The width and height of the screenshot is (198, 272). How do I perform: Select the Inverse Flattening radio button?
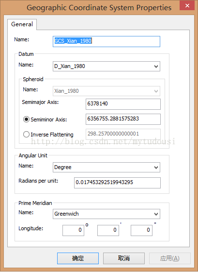26,134
